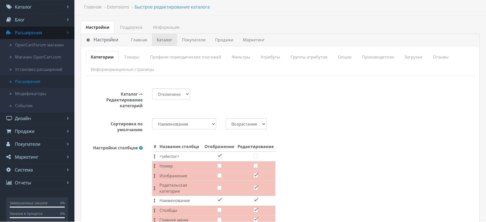Click the blue help icon beside Настройки столбцов
Screen dimensions: 486x222
point(141,148)
